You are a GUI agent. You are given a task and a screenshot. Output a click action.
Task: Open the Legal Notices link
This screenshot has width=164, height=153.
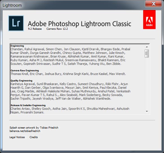(17, 137)
